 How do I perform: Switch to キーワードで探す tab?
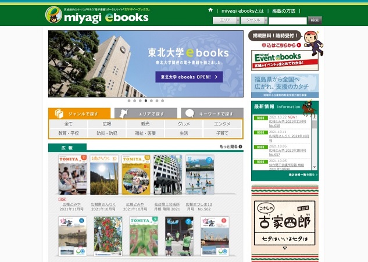tap(212, 113)
